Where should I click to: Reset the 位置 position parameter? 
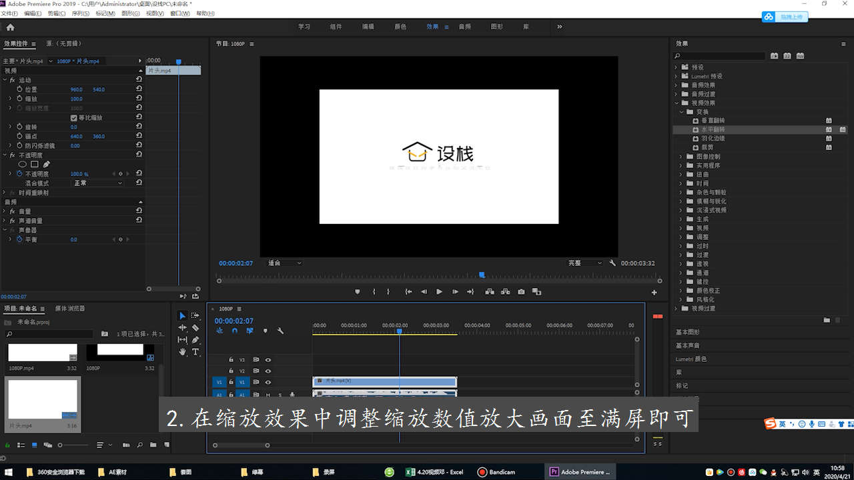tap(139, 89)
